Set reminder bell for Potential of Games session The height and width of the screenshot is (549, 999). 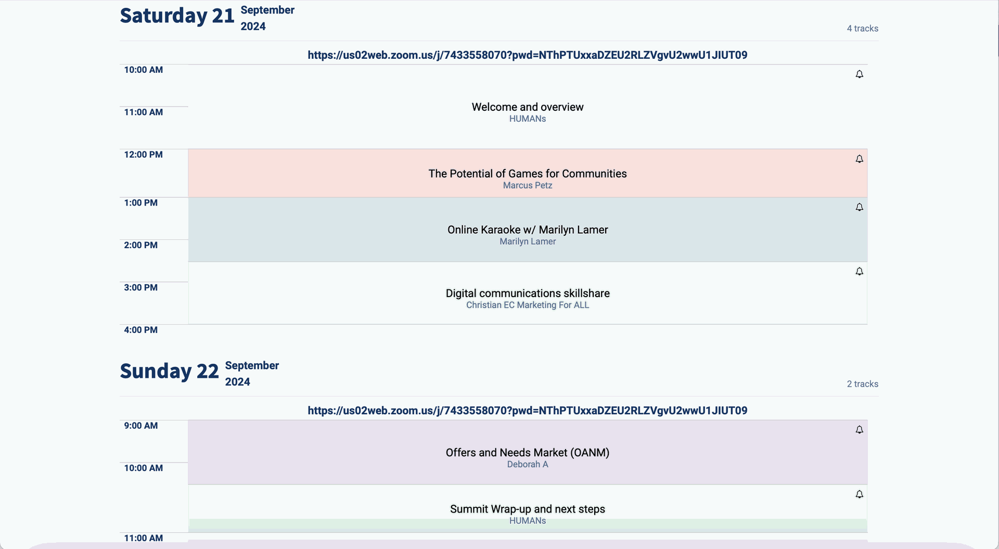tap(859, 159)
